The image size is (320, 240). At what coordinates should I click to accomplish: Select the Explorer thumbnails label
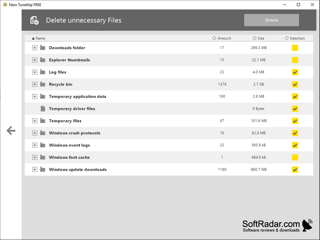coord(69,60)
